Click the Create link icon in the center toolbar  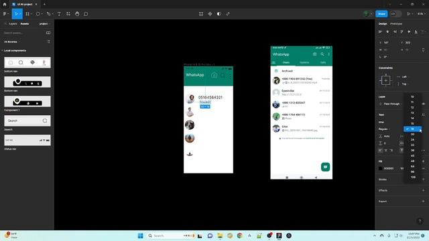228,13
